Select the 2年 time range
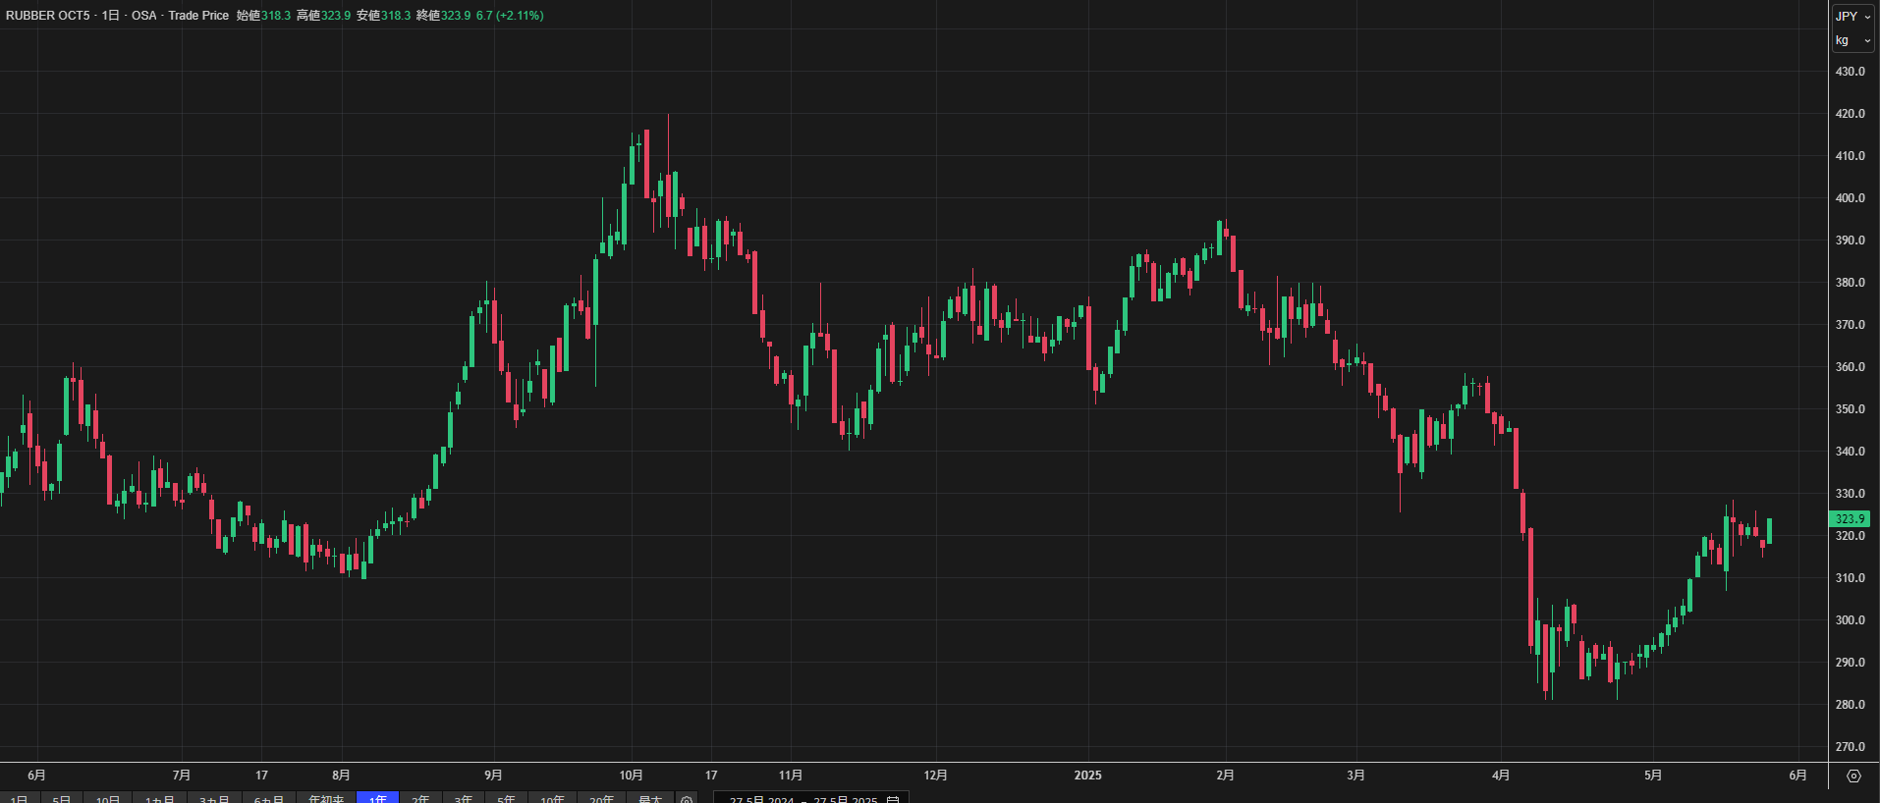 pos(420,799)
